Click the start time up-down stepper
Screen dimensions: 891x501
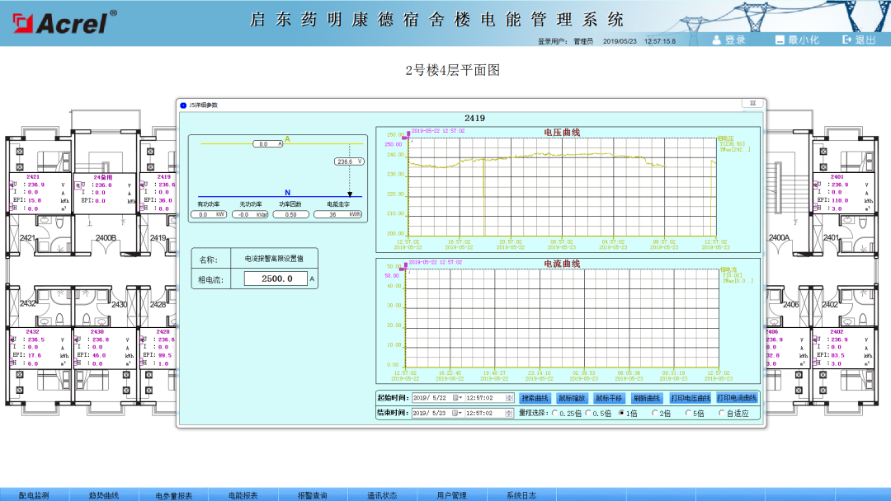point(509,397)
